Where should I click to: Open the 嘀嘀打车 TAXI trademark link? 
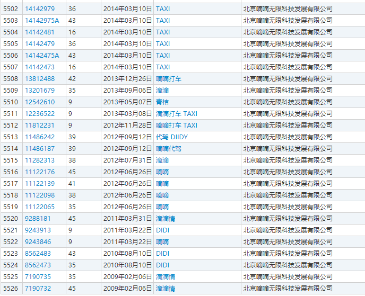coord(177,125)
